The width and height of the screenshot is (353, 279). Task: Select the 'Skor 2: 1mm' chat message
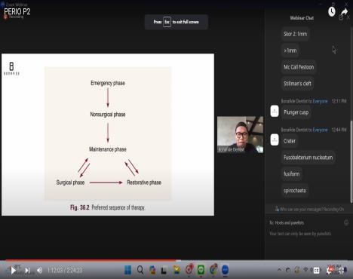296,34
